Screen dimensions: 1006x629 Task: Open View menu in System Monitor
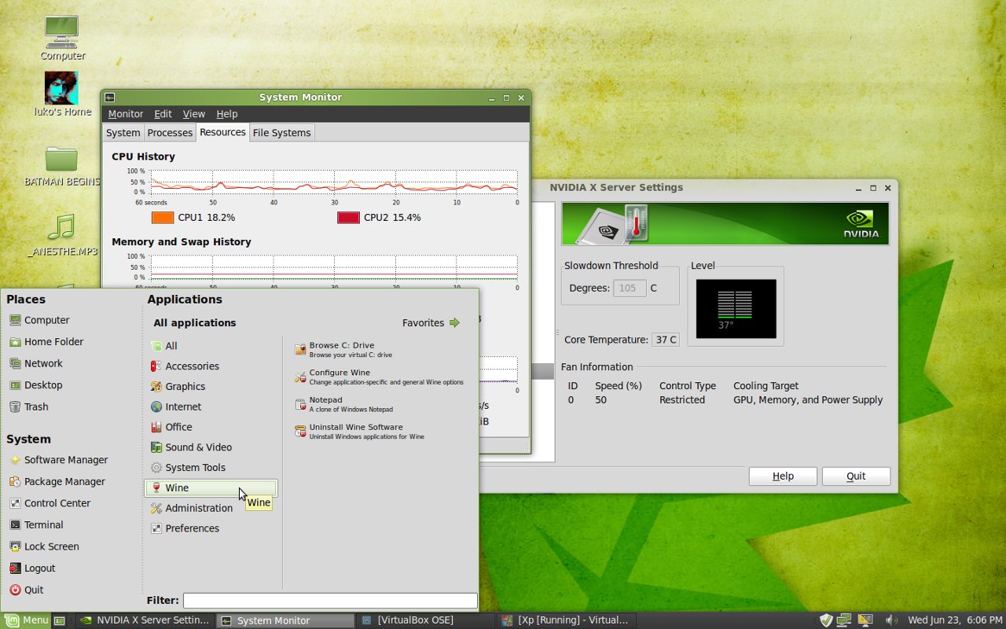tap(193, 114)
